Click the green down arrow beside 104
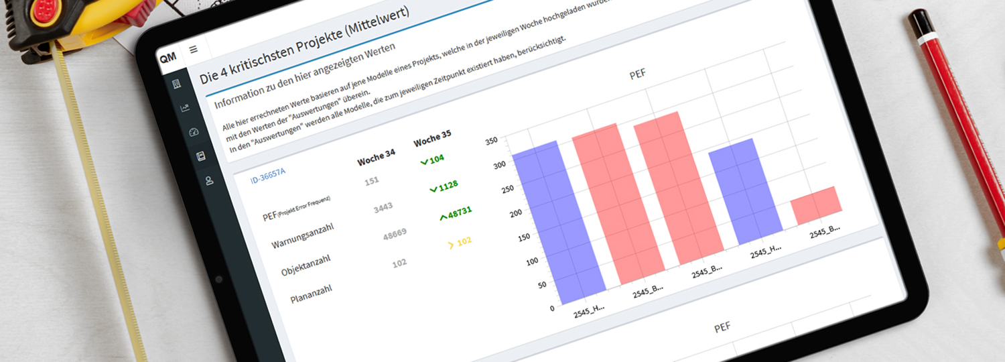 (423, 162)
